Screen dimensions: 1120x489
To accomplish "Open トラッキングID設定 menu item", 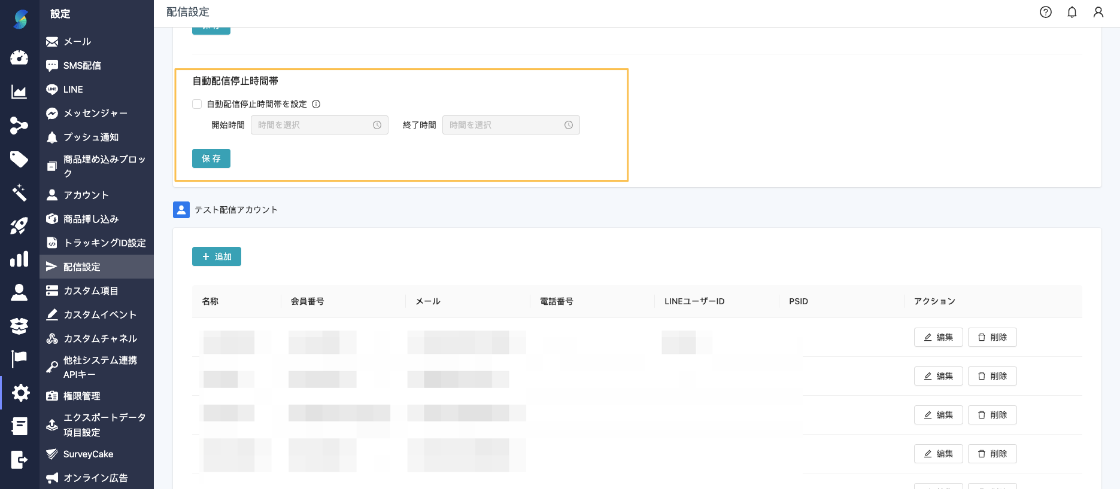I will coord(96,243).
